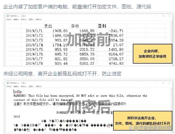Select the date 2019/1/3

click(34, 40)
